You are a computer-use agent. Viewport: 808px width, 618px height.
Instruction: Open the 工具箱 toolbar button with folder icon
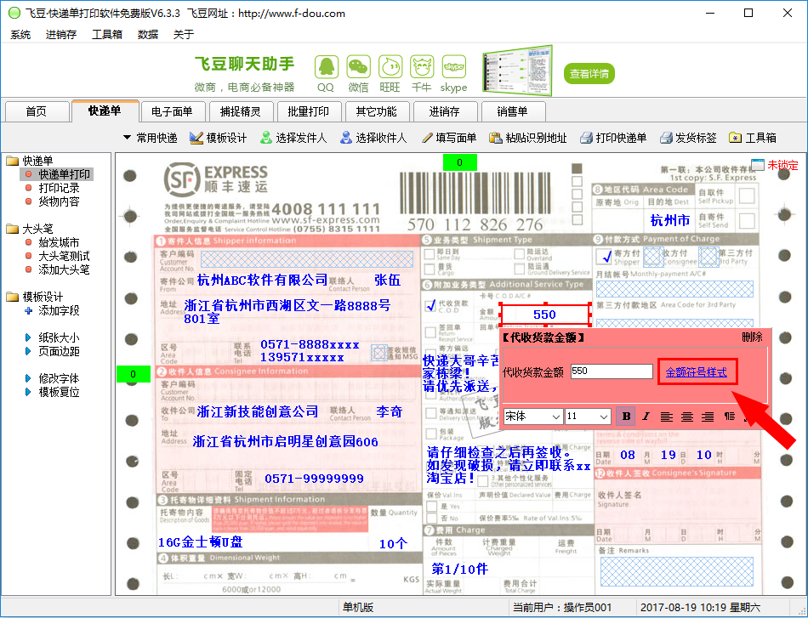coord(753,138)
